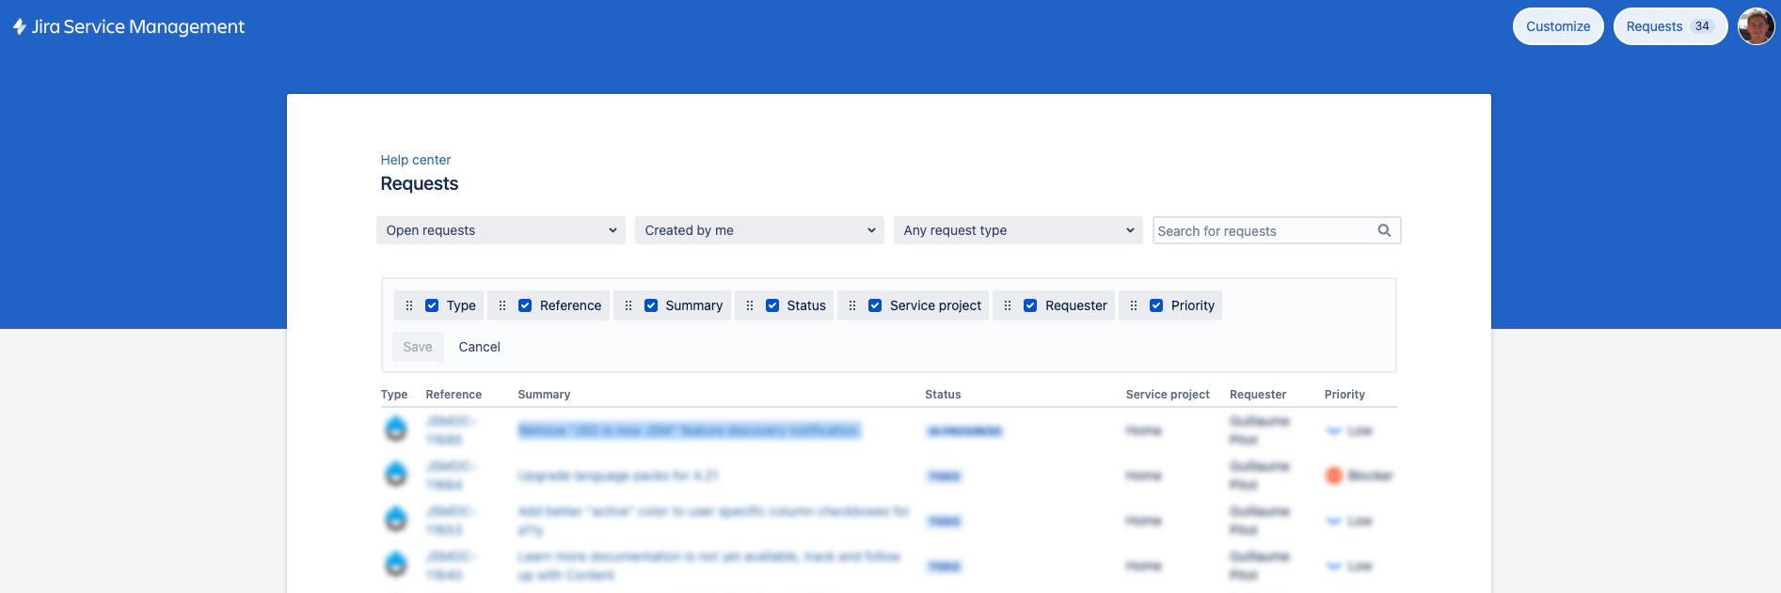This screenshot has height=593, width=1781.
Task: Uncheck the Summary column checkbox
Action: click(651, 305)
